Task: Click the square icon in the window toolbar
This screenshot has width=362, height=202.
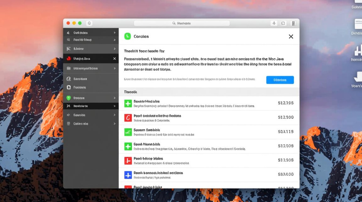Action: 283,23
